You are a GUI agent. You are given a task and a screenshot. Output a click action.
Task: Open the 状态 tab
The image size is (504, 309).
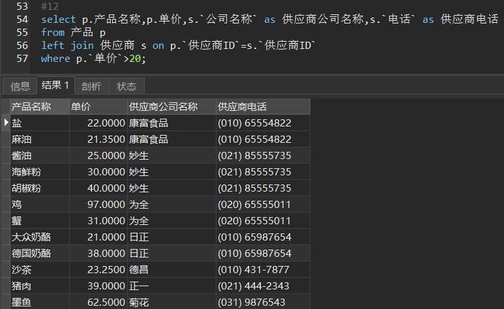click(126, 86)
